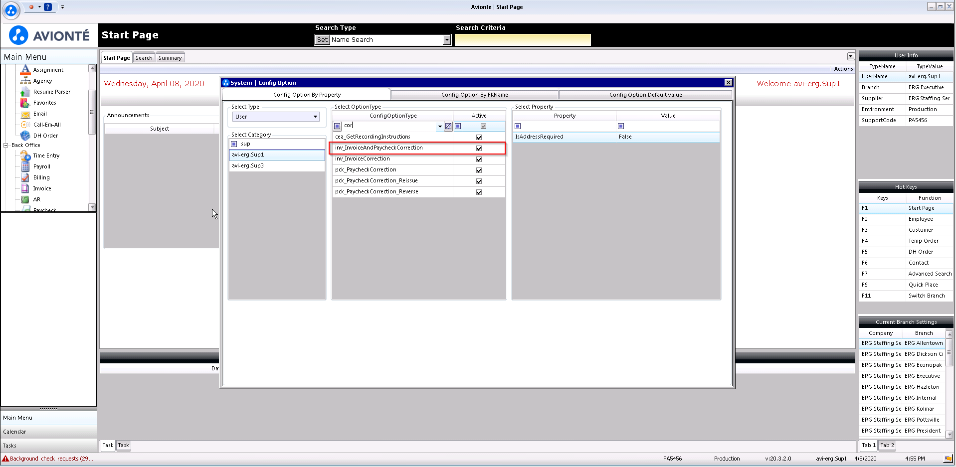Open the Billing icon
This screenshot has height=467, width=956.
coord(25,177)
